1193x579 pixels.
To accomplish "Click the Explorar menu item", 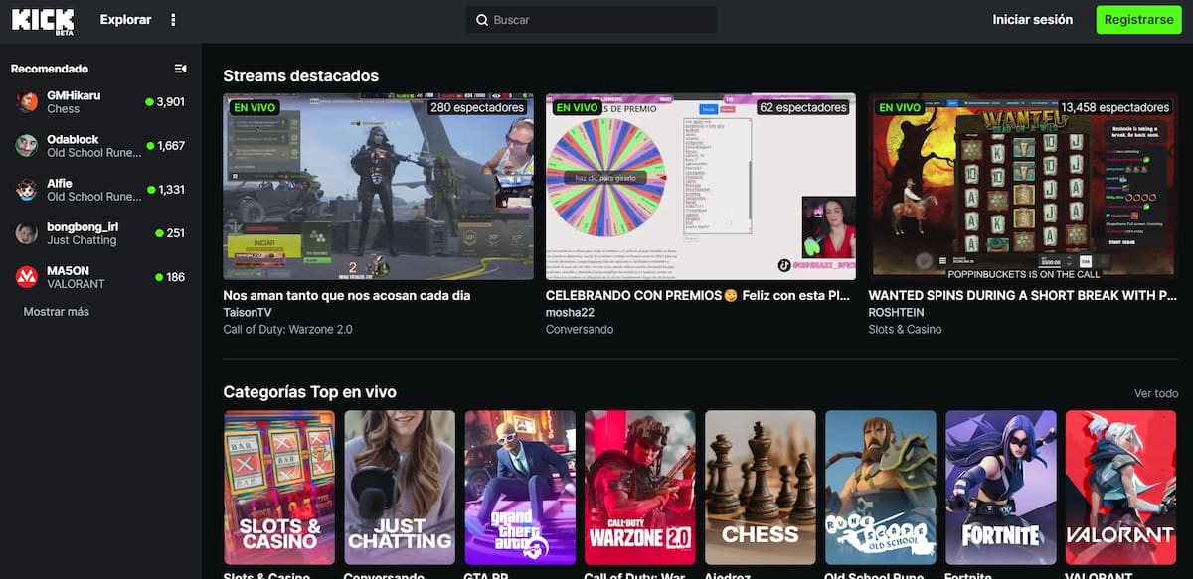I will 126,20.
